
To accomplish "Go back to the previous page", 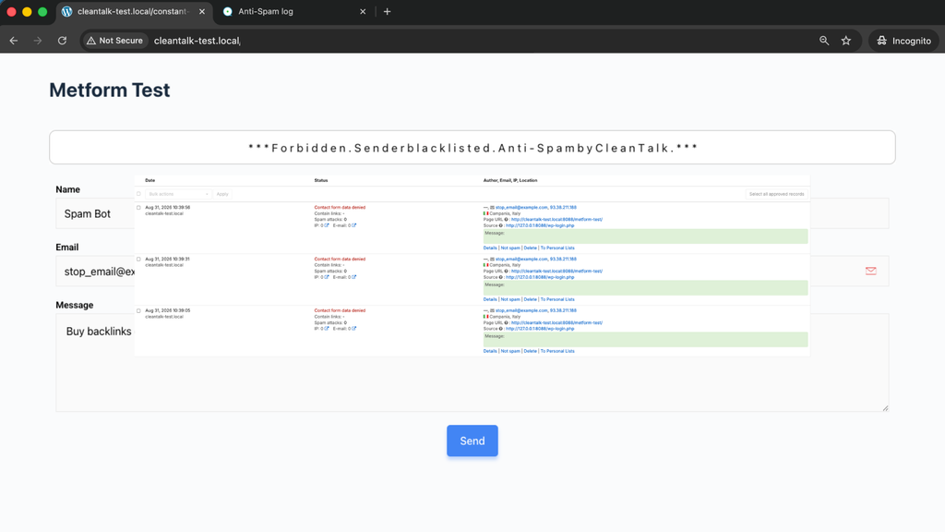I will 13,41.
